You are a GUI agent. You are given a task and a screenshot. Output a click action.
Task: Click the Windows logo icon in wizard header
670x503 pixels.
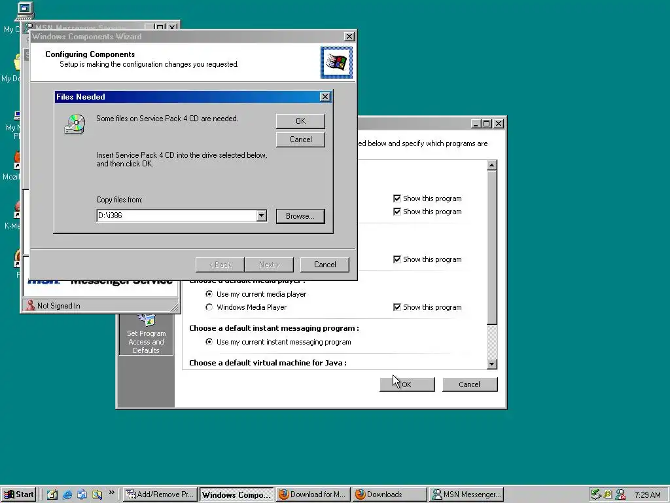pos(337,62)
